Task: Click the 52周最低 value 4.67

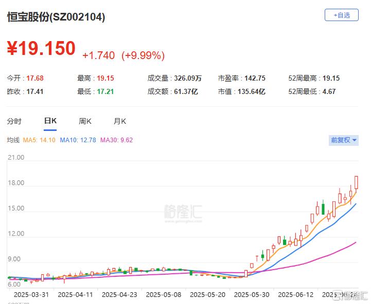Action: pyautogui.click(x=329, y=91)
